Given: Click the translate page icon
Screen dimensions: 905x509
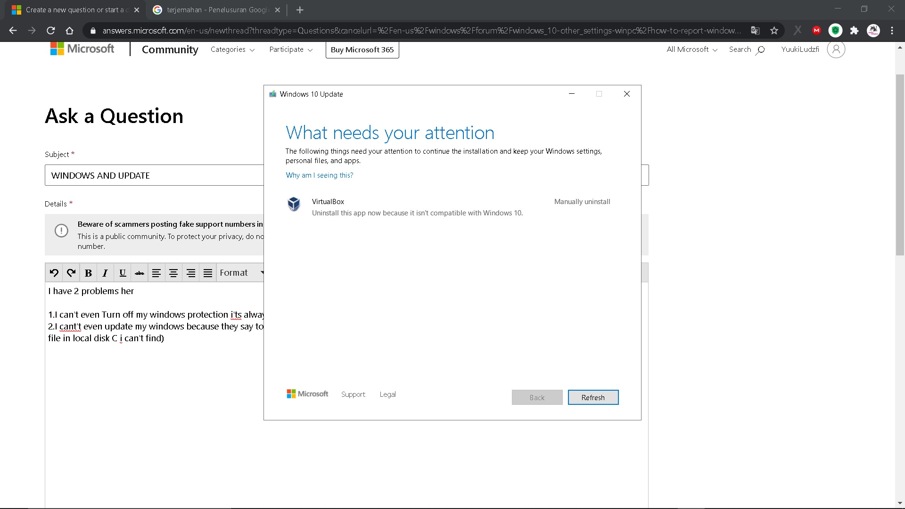Looking at the screenshot, I should click(756, 31).
